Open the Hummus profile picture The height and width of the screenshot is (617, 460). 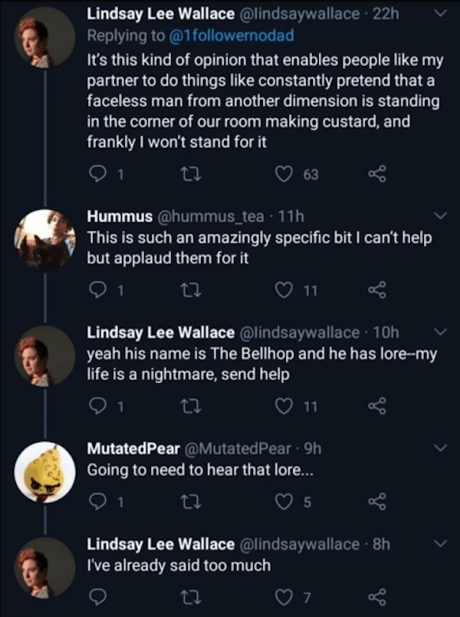pos(44,240)
